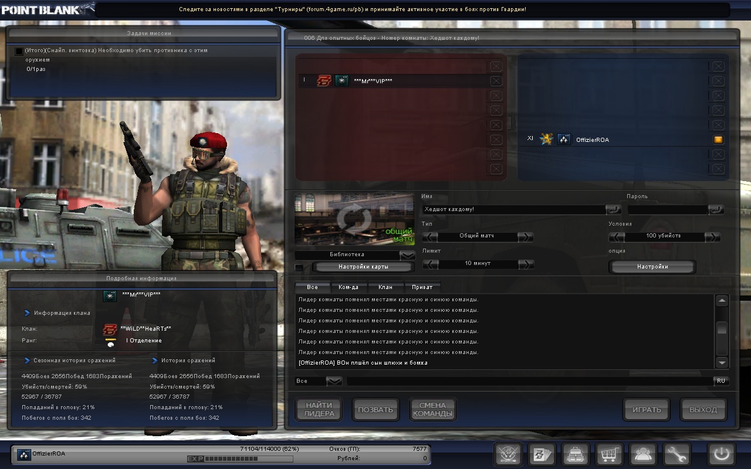The height and width of the screenshot is (469, 751).
Task: Click the Смена команды button
Action: tap(432, 409)
